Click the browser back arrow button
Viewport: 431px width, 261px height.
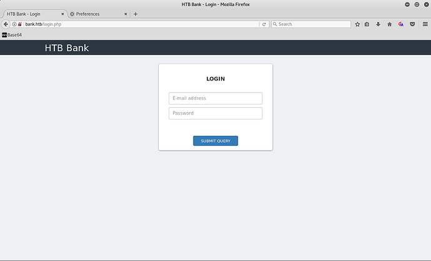(x=6, y=24)
